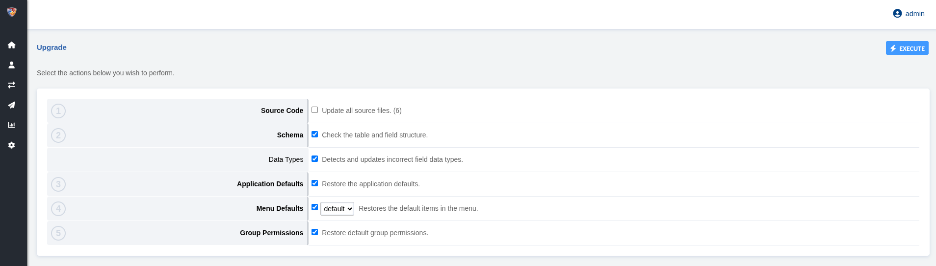936x266 pixels.
Task: Uncheck the Menu Defaults checkbox
Action: pyautogui.click(x=315, y=207)
